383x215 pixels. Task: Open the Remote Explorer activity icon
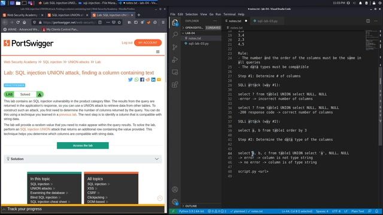pyautogui.click(x=175, y=72)
